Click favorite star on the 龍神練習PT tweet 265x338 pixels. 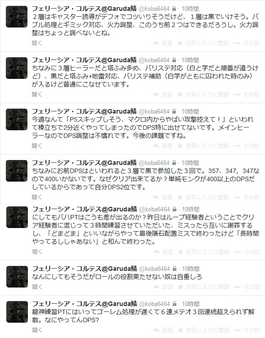(180, 330)
